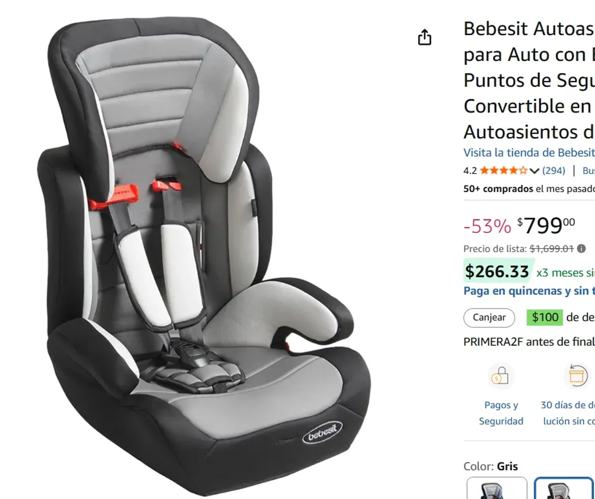The width and height of the screenshot is (595, 499).
Task: Expand the star rating breakdown chevron
Action: pyautogui.click(x=534, y=170)
